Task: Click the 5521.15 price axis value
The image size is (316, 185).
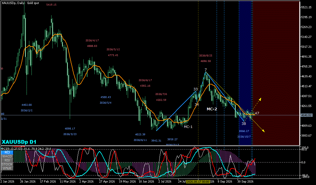Action: pos(306,7)
